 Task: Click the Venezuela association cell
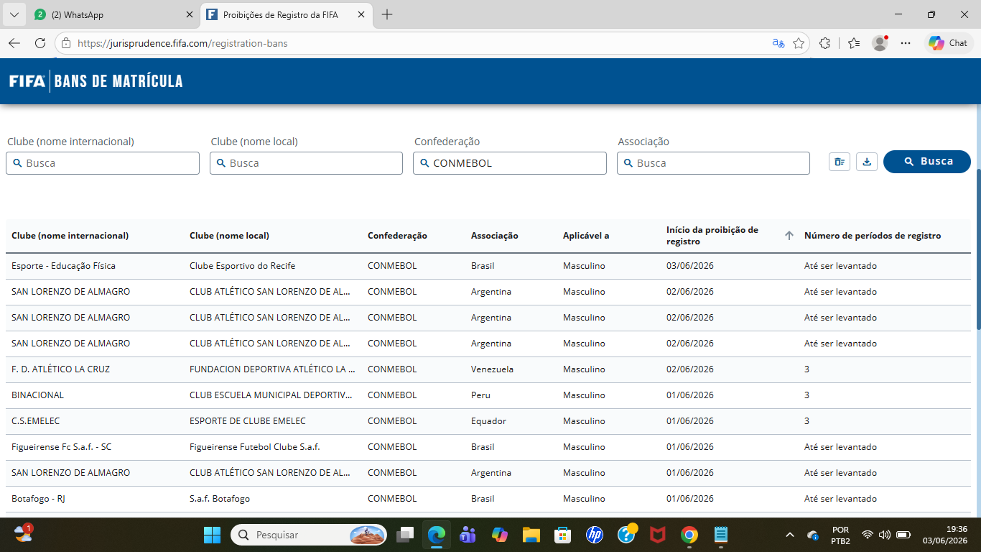click(x=492, y=369)
